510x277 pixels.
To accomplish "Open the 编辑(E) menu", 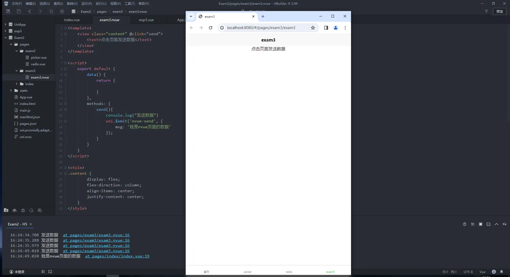I will click(31, 3).
